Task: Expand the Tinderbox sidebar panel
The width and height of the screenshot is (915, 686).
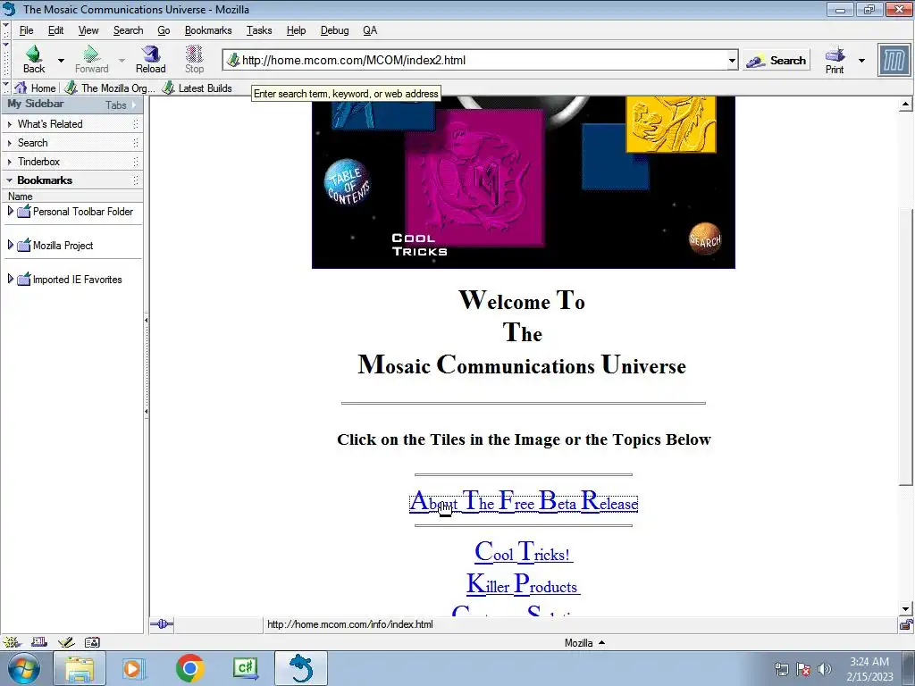Action: 9,162
